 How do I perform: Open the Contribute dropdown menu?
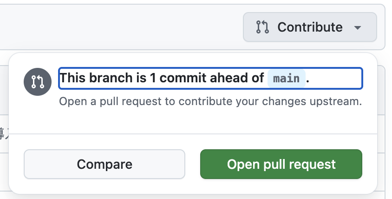click(x=309, y=27)
